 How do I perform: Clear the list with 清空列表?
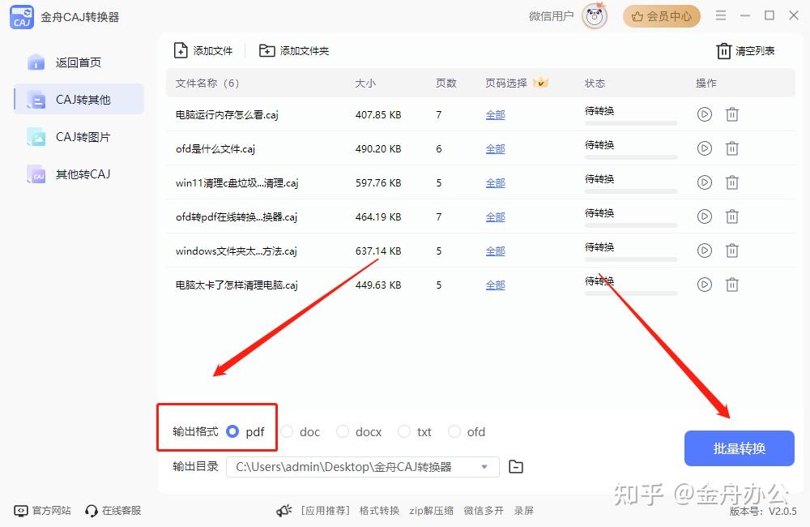(x=745, y=51)
